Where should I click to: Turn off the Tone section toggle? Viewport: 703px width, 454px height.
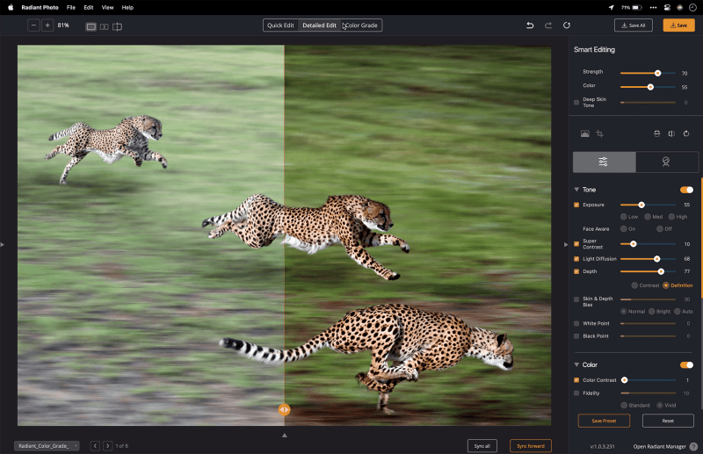[686, 190]
